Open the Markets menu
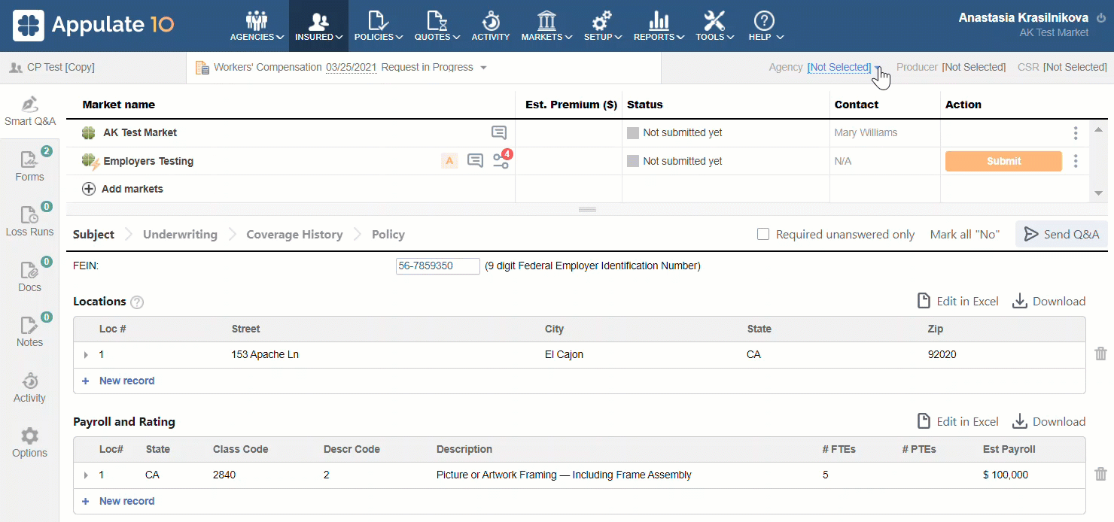Image resolution: width=1114 pixels, height=522 pixels. click(x=546, y=26)
